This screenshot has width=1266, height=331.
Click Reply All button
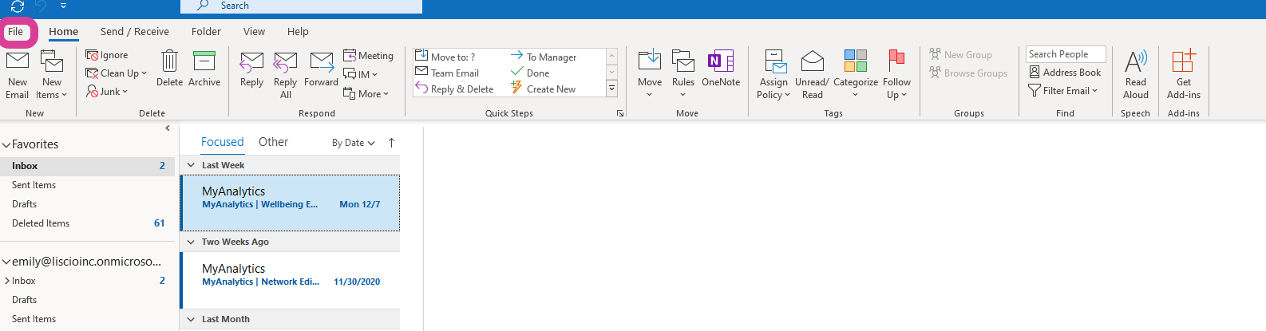click(x=286, y=75)
